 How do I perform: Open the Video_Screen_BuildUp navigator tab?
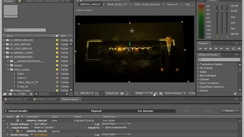click(x=147, y=5)
